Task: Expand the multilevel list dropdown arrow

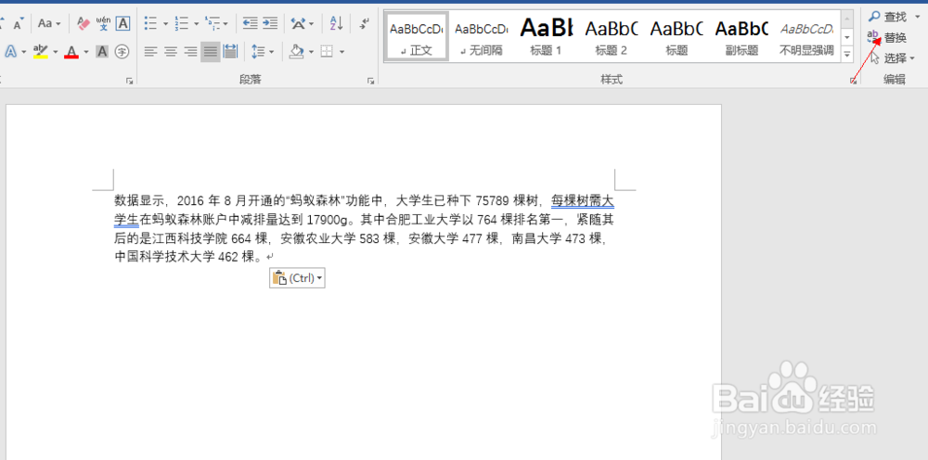Action: pos(226,24)
